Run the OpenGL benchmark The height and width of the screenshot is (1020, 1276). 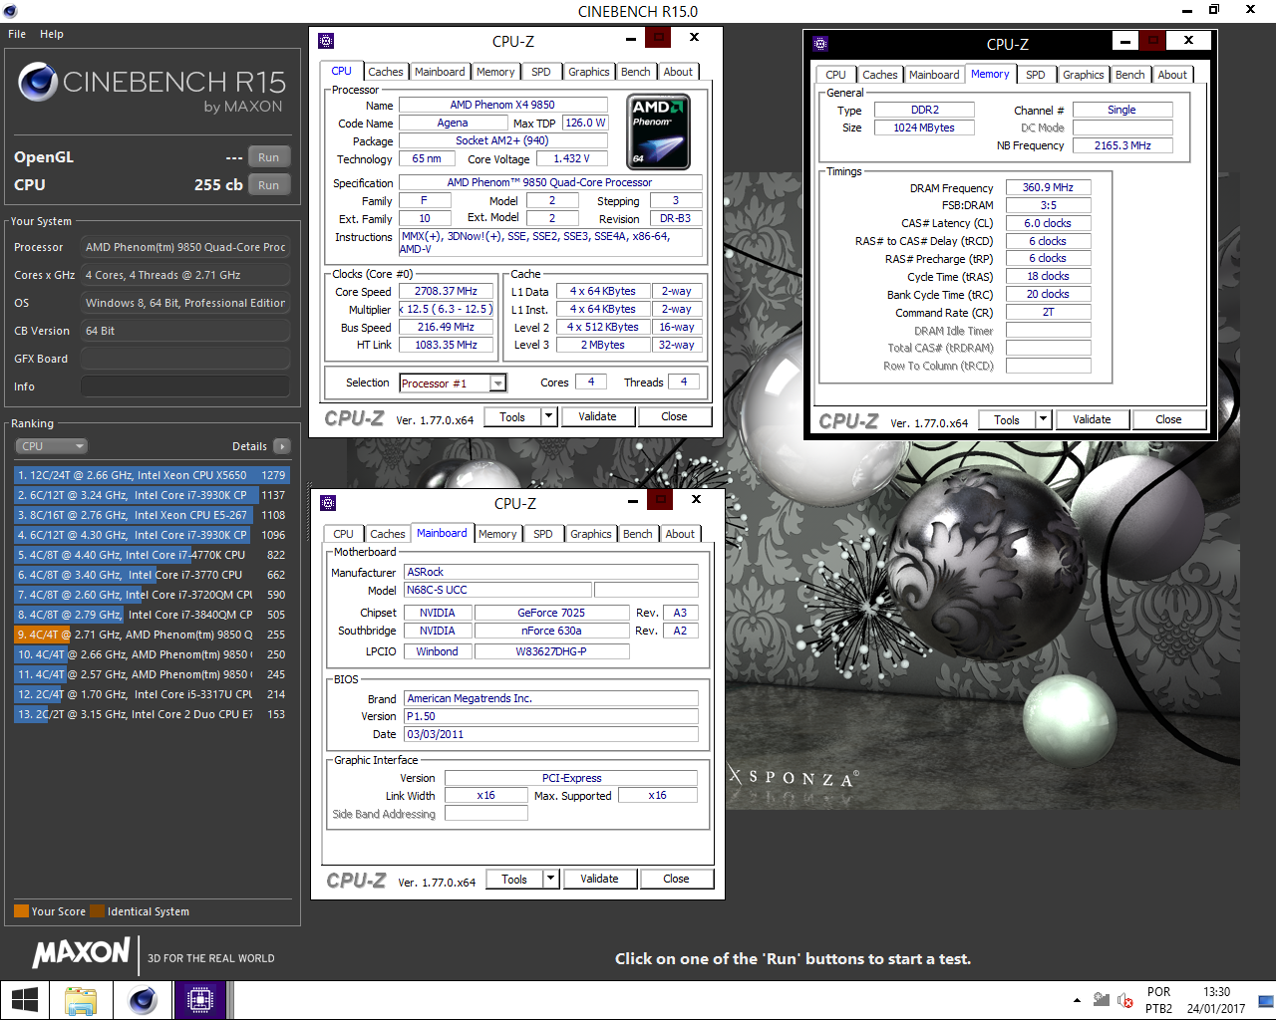[x=269, y=157]
